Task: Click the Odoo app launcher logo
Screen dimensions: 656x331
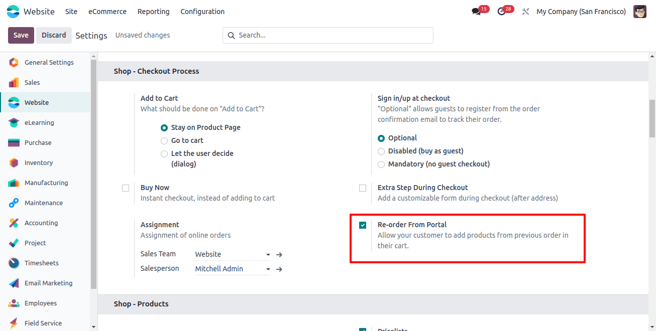Action: click(x=13, y=11)
